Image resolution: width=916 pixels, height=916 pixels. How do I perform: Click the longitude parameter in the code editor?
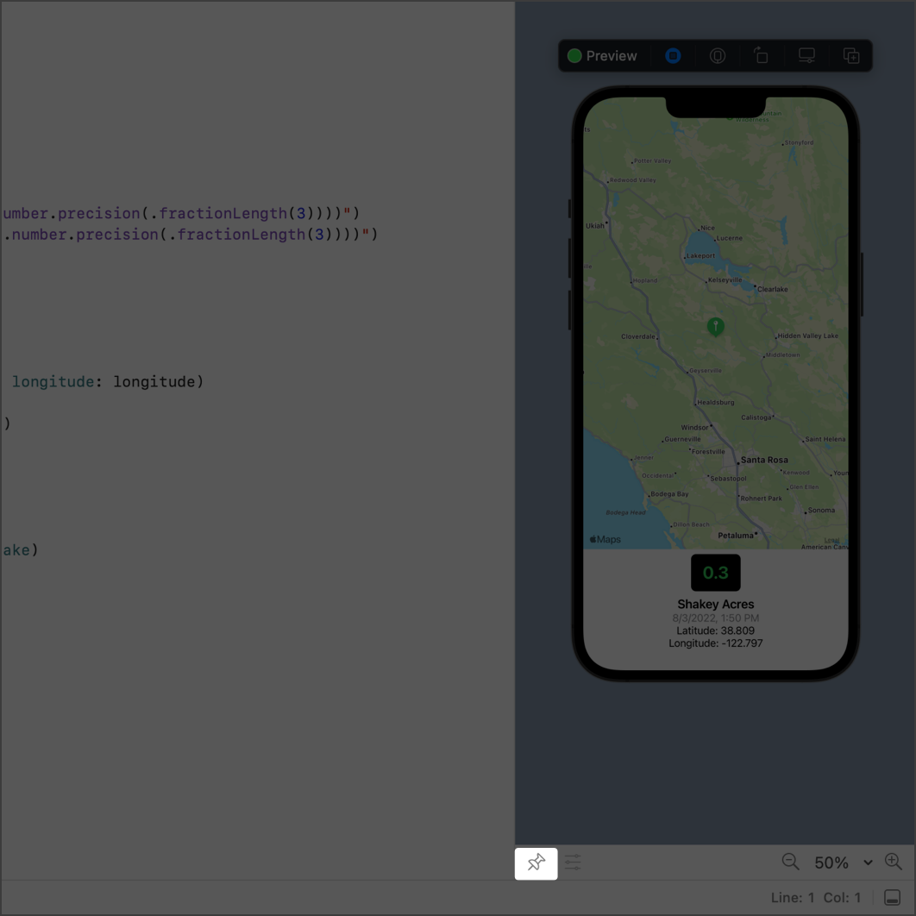53,381
